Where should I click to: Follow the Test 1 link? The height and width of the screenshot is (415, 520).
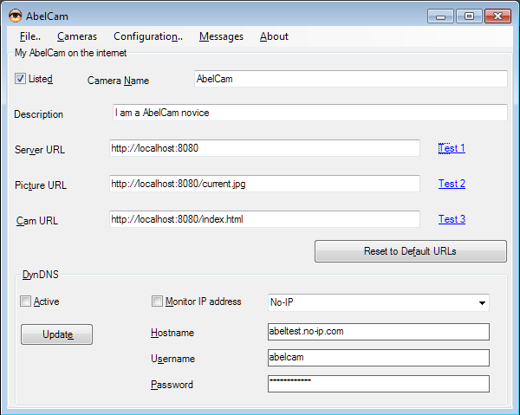point(452,148)
